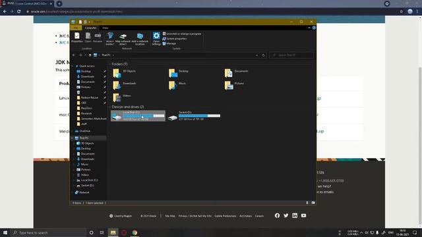
Task: Open Explorer help question-mark icon
Action: click(314, 28)
